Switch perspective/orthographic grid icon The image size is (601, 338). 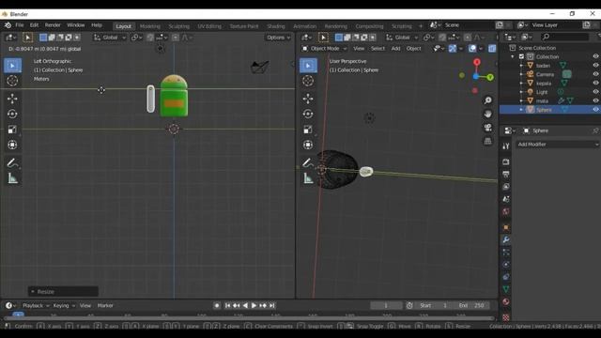(x=487, y=141)
